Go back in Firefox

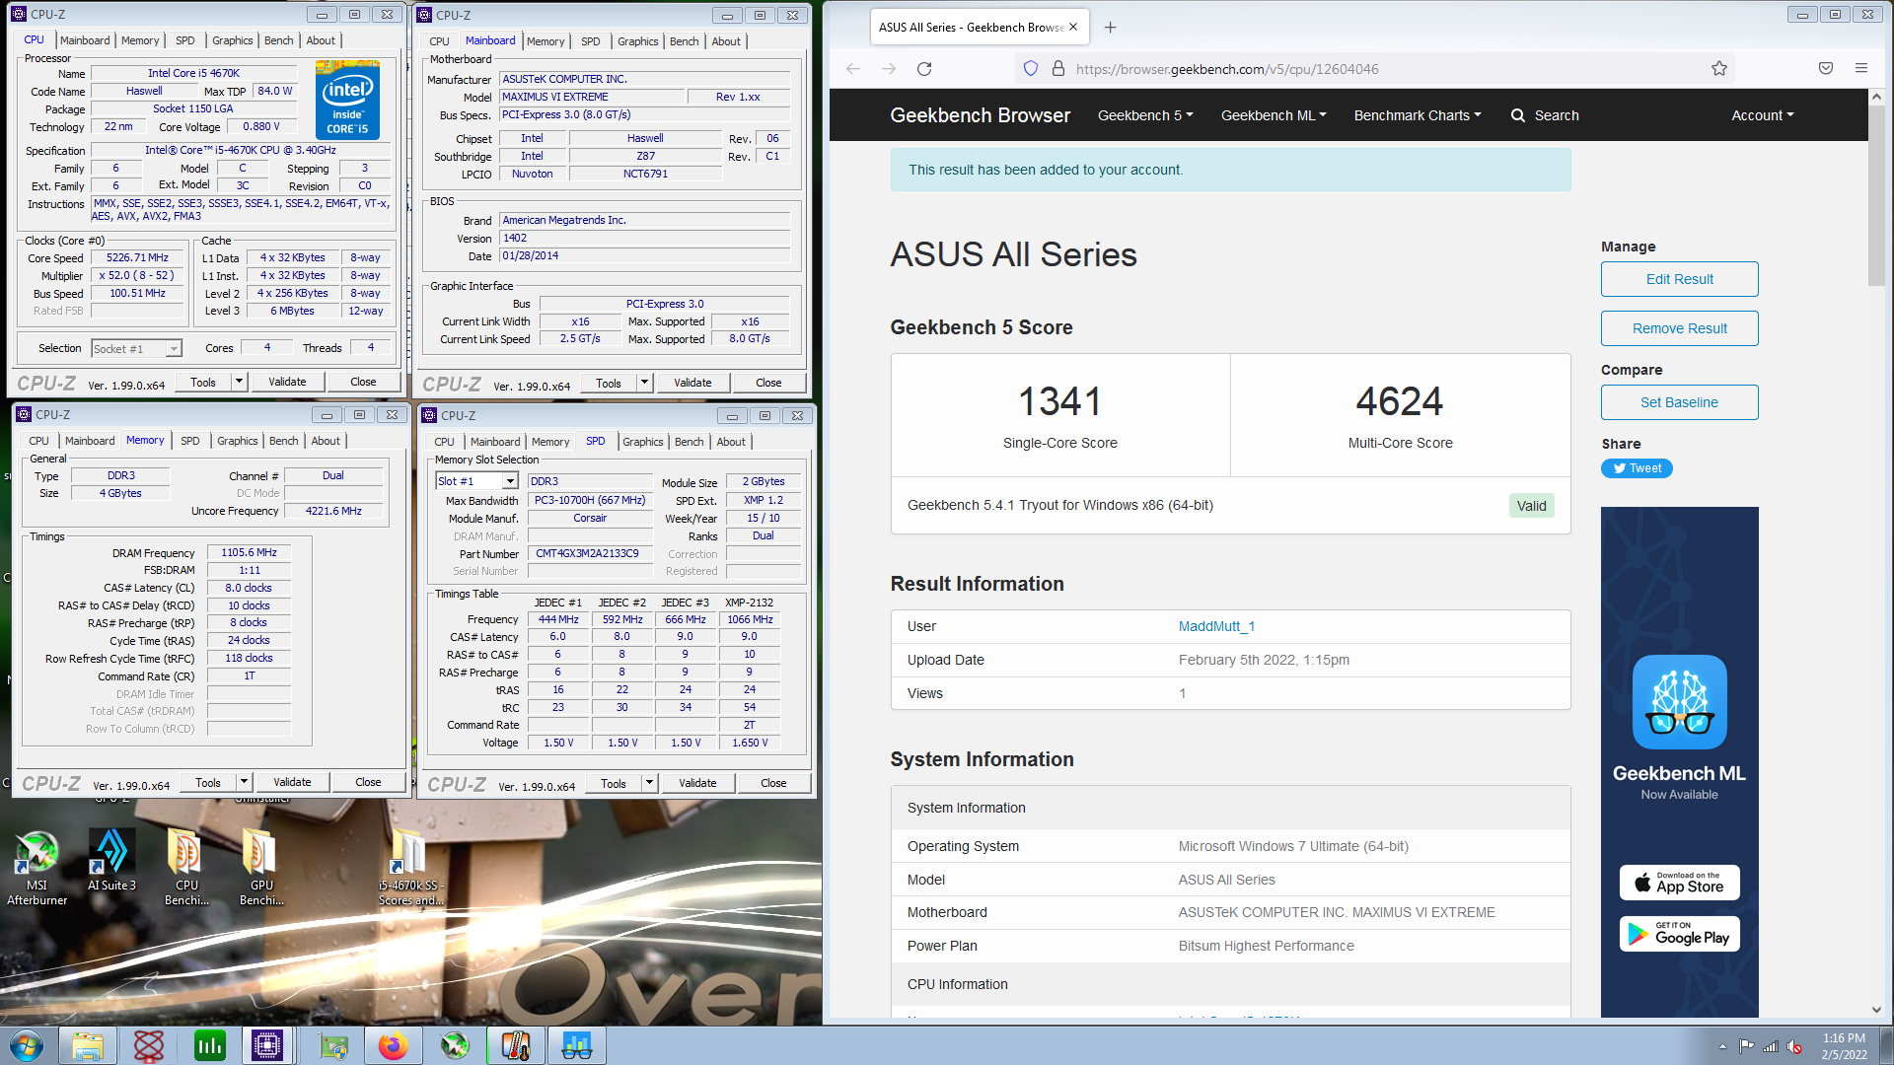pyautogui.click(x=853, y=69)
